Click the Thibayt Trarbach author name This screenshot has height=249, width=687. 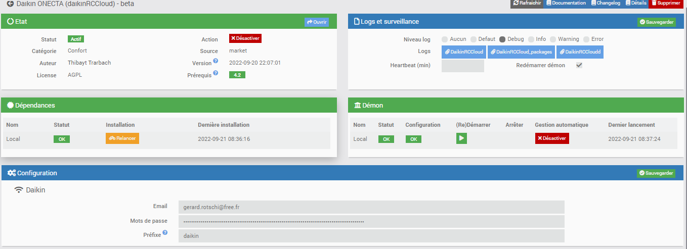89,63
